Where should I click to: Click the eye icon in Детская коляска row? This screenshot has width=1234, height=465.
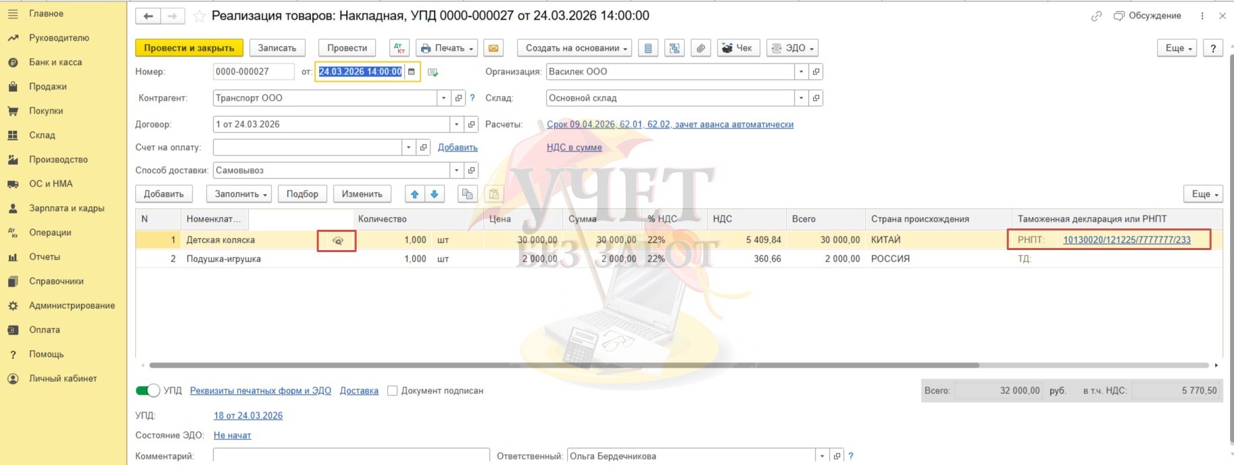[x=338, y=241]
